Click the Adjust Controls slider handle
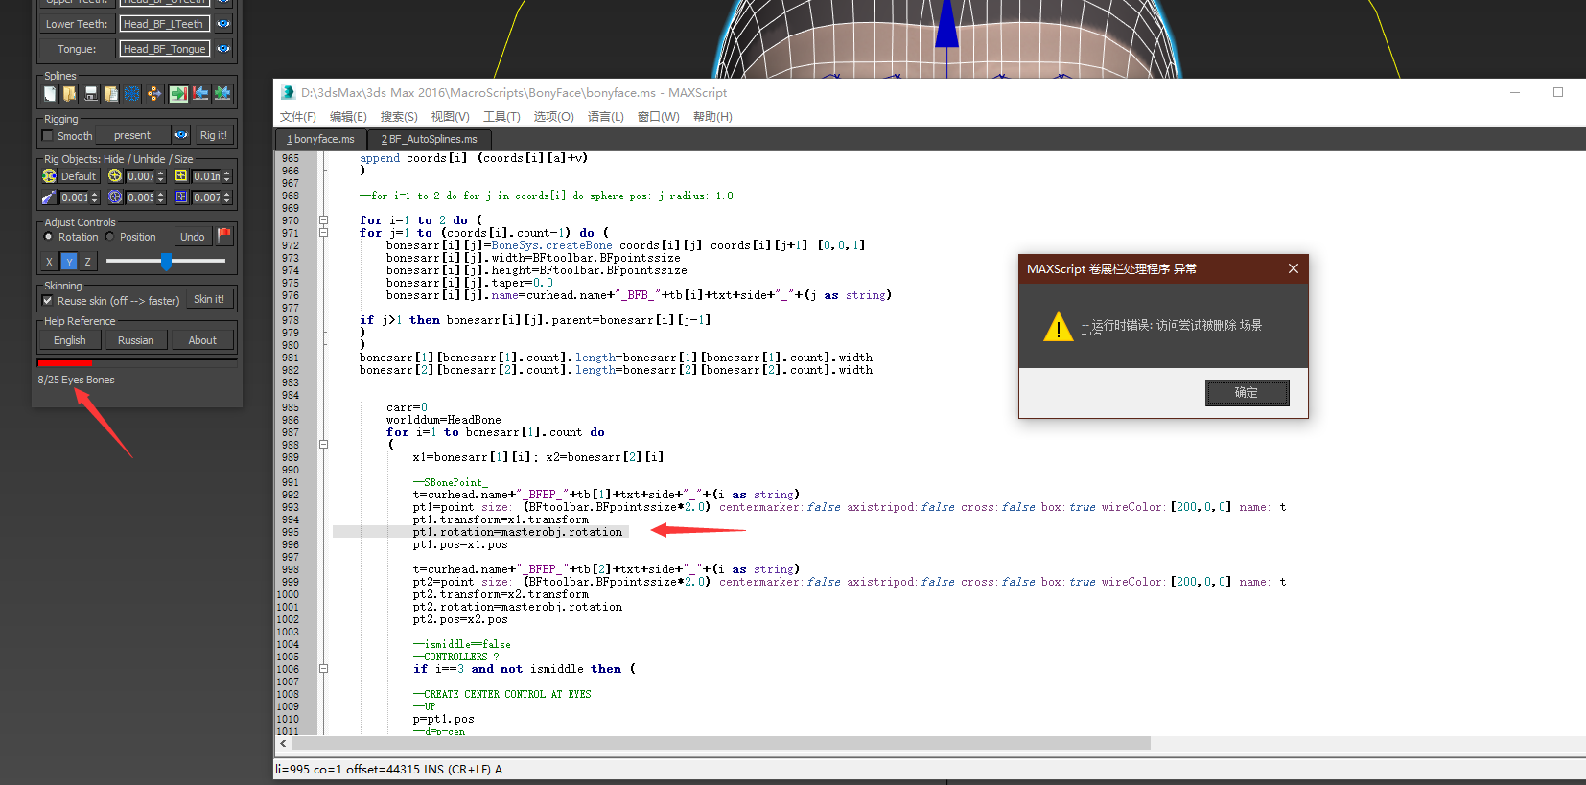Viewport: 1586px width, 785px height. (167, 261)
